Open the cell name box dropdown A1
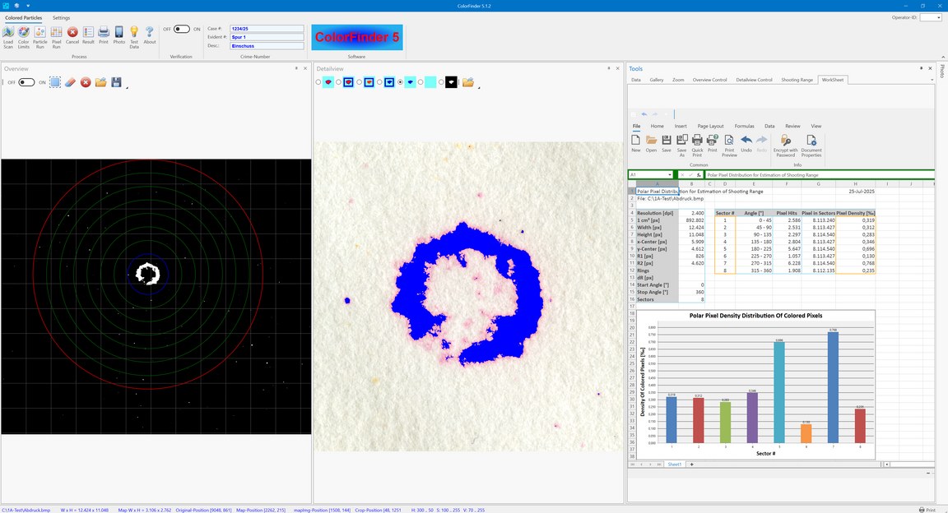Viewport: 948px width, 513px height. click(x=669, y=175)
